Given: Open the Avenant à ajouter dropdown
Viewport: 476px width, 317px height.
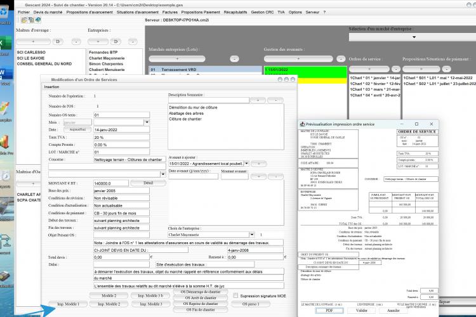Looking at the screenshot, I should point(246,164).
